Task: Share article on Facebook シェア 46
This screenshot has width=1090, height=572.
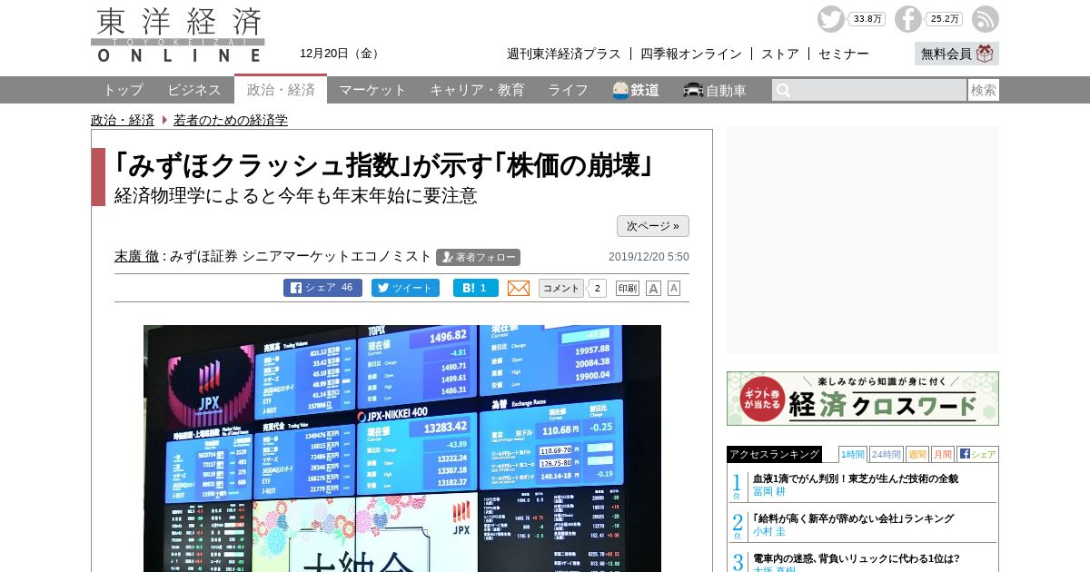Action: tap(322, 288)
